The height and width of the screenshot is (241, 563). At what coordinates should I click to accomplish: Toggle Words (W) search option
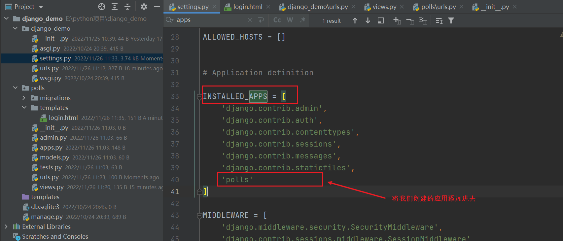click(290, 20)
